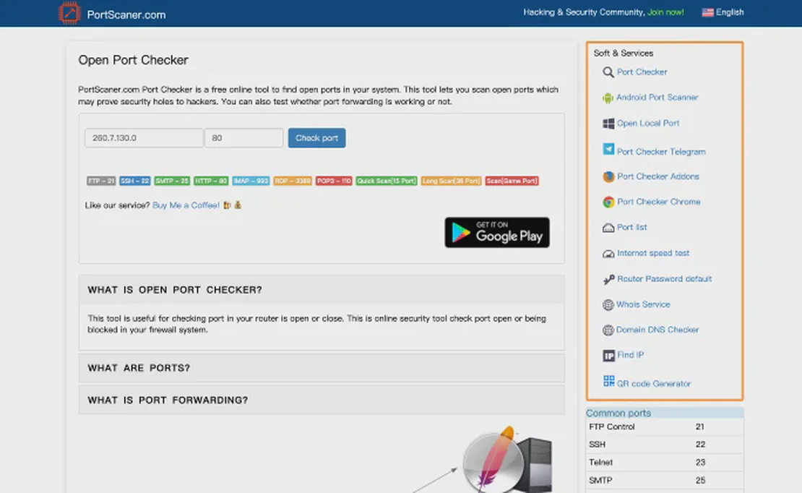The height and width of the screenshot is (493, 802).
Task: Click the Telegram Port Checker icon
Action: coord(608,150)
